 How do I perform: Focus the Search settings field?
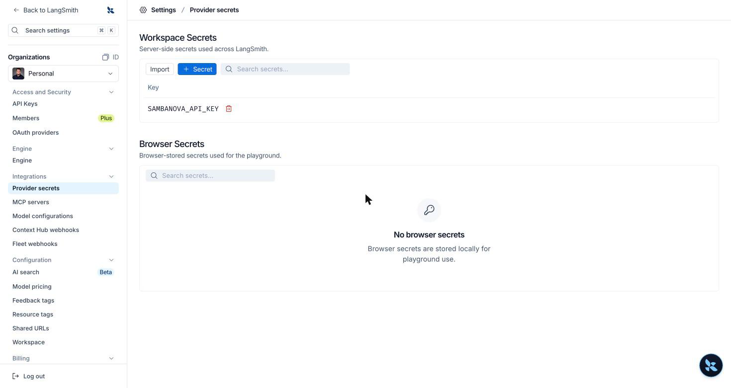(x=63, y=30)
